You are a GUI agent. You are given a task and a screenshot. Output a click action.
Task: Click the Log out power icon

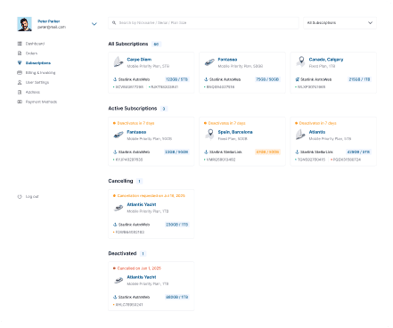[20, 196]
